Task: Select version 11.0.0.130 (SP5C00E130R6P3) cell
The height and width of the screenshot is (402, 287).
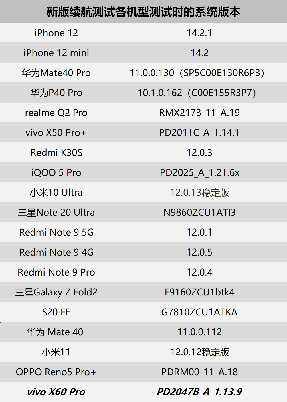Action: (197, 73)
